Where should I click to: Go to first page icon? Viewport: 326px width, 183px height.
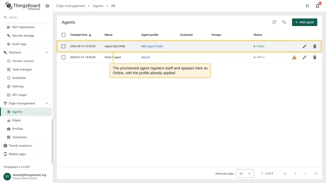pos(285,174)
